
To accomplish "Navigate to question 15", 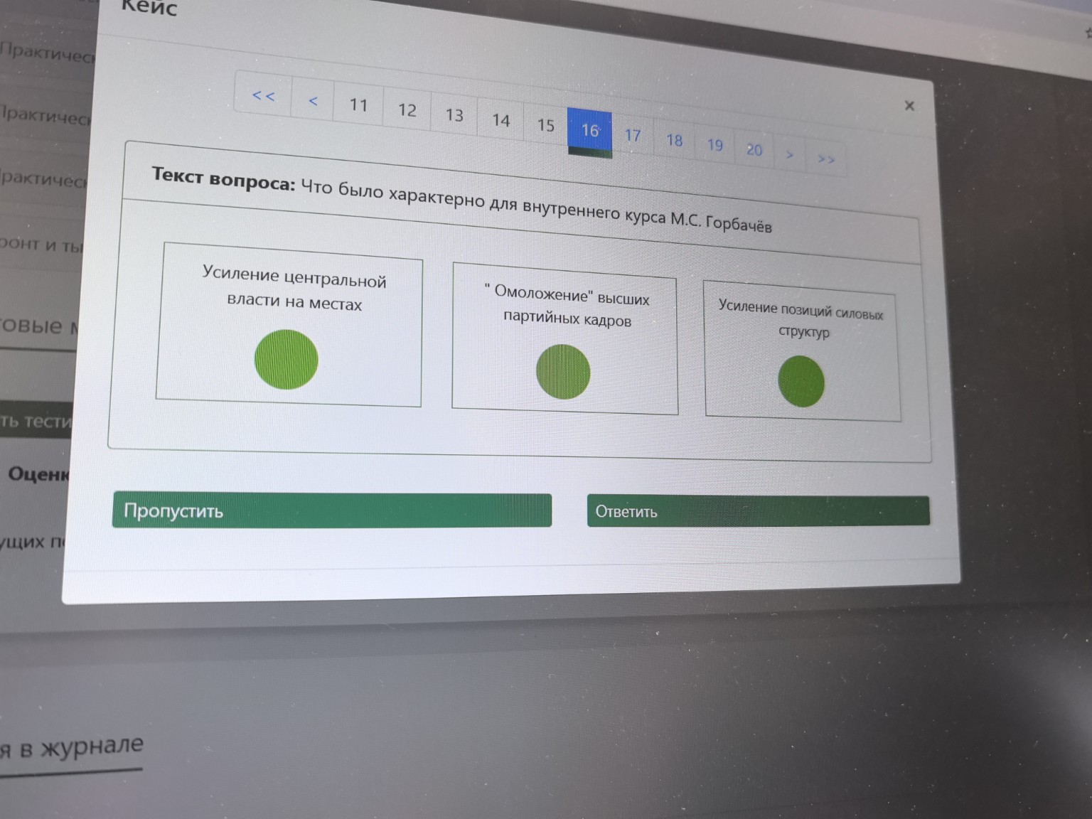I will coord(545,125).
